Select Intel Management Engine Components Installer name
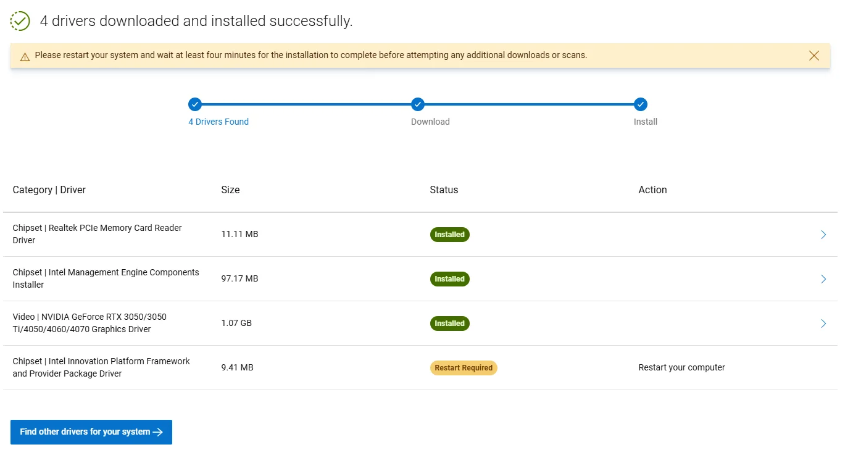 click(x=106, y=279)
